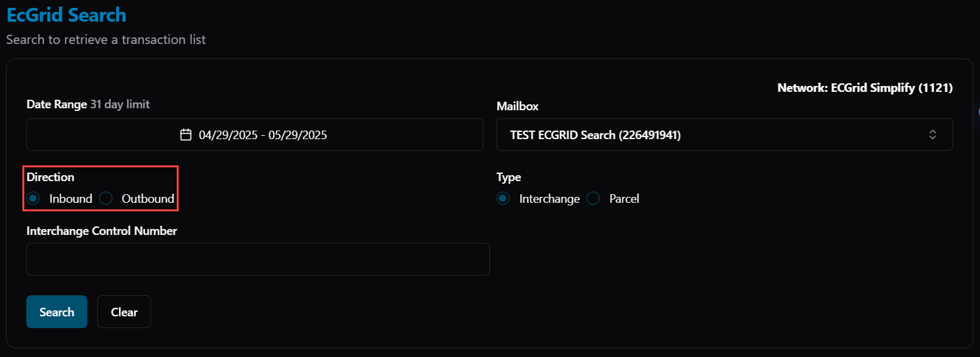The width and height of the screenshot is (980, 357).
Task: Click the calendar icon in Date Range
Action: (186, 135)
